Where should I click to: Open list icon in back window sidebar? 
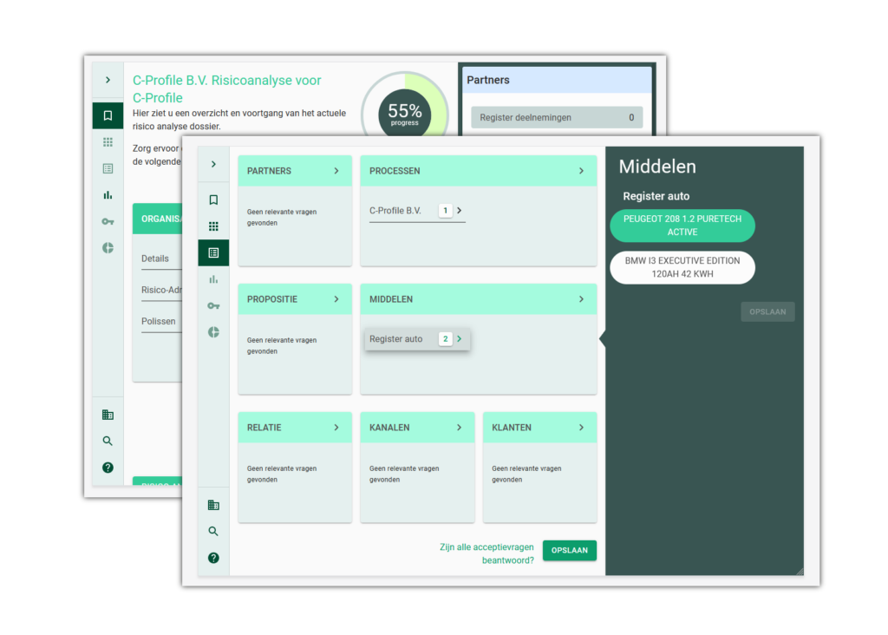click(x=108, y=169)
